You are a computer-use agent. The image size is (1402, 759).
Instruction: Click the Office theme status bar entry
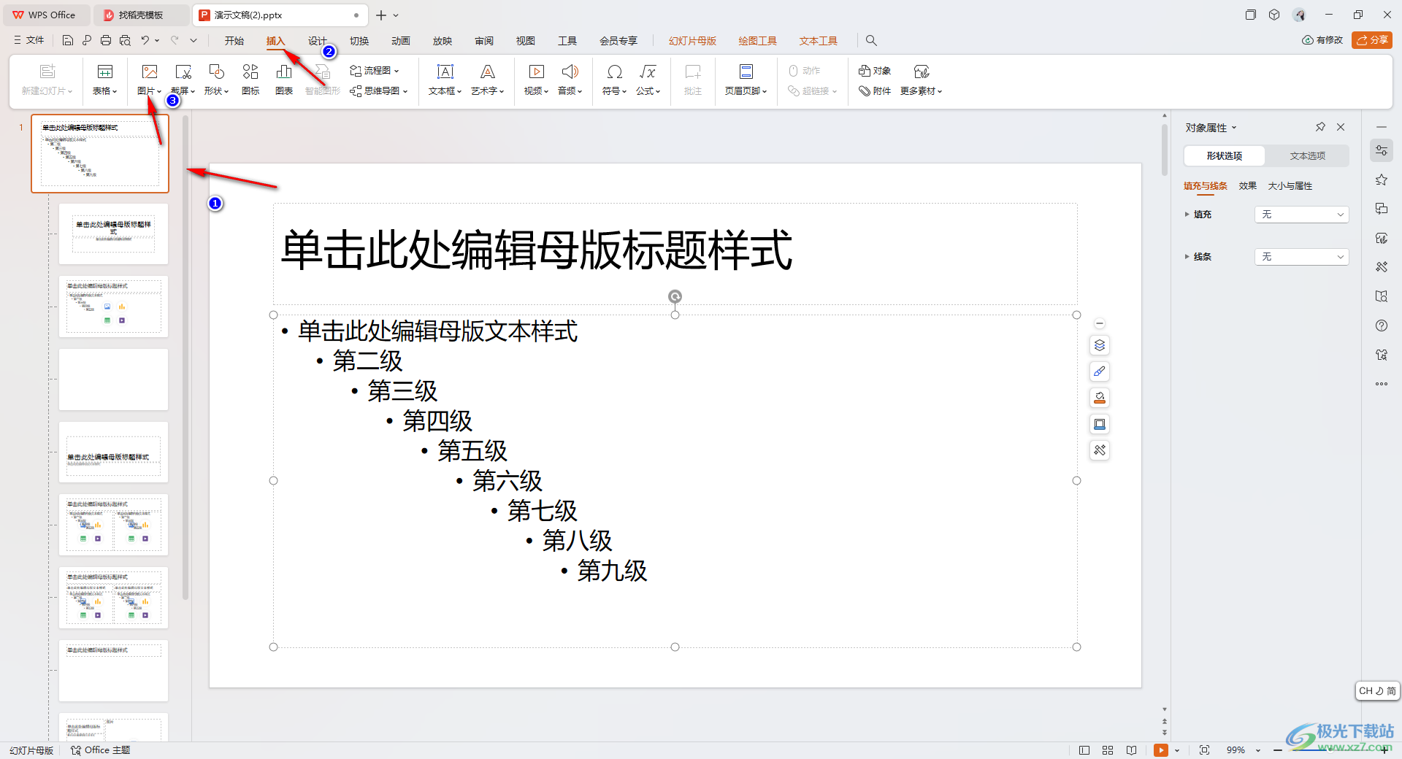[x=100, y=750]
